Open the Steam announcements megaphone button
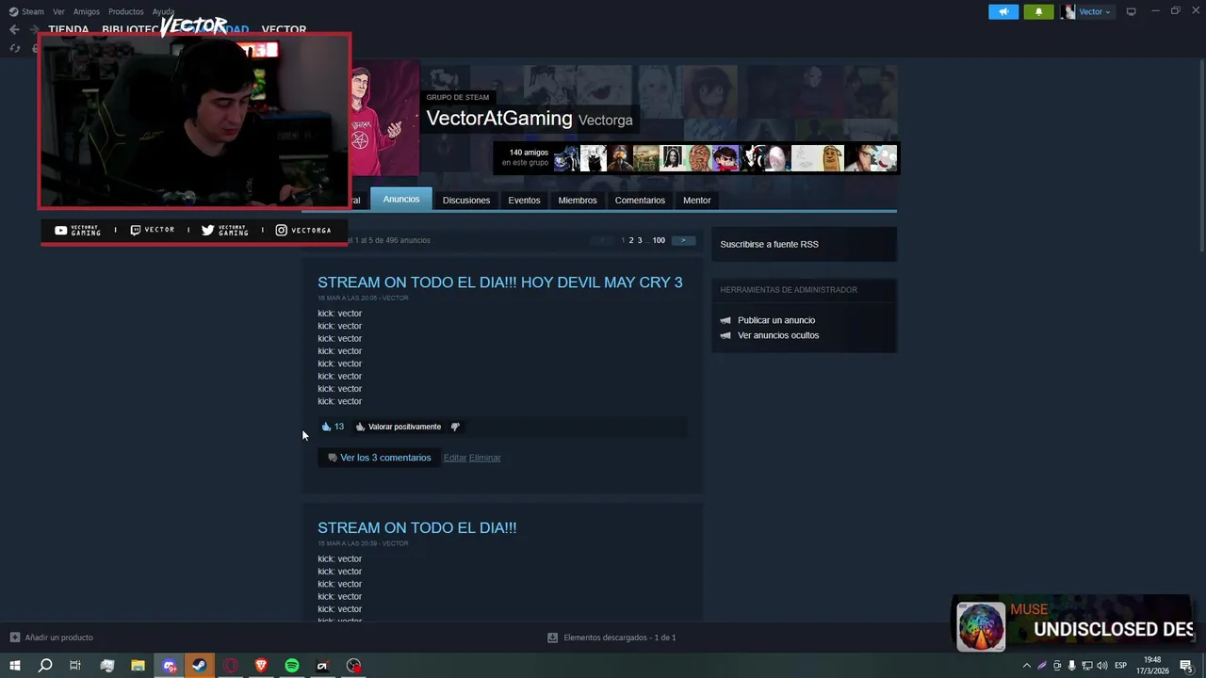 coord(1003,11)
